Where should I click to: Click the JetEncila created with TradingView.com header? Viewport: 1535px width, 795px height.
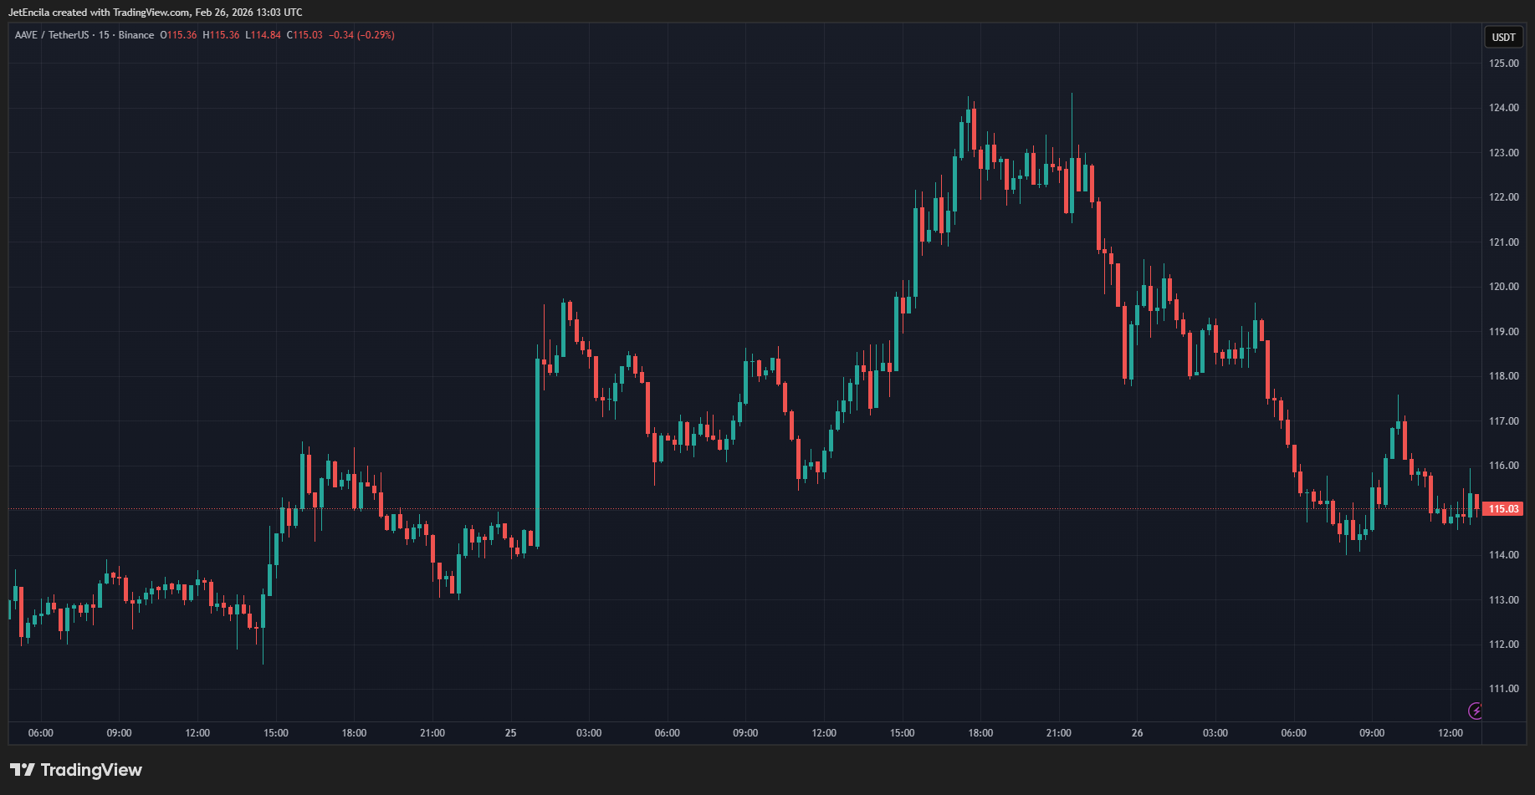coord(155,13)
